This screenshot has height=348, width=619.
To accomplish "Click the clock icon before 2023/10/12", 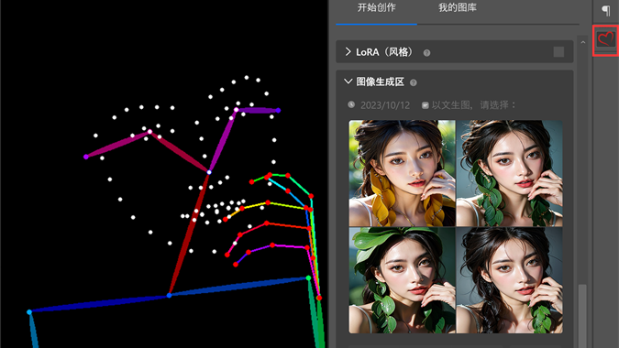I will coord(351,104).
